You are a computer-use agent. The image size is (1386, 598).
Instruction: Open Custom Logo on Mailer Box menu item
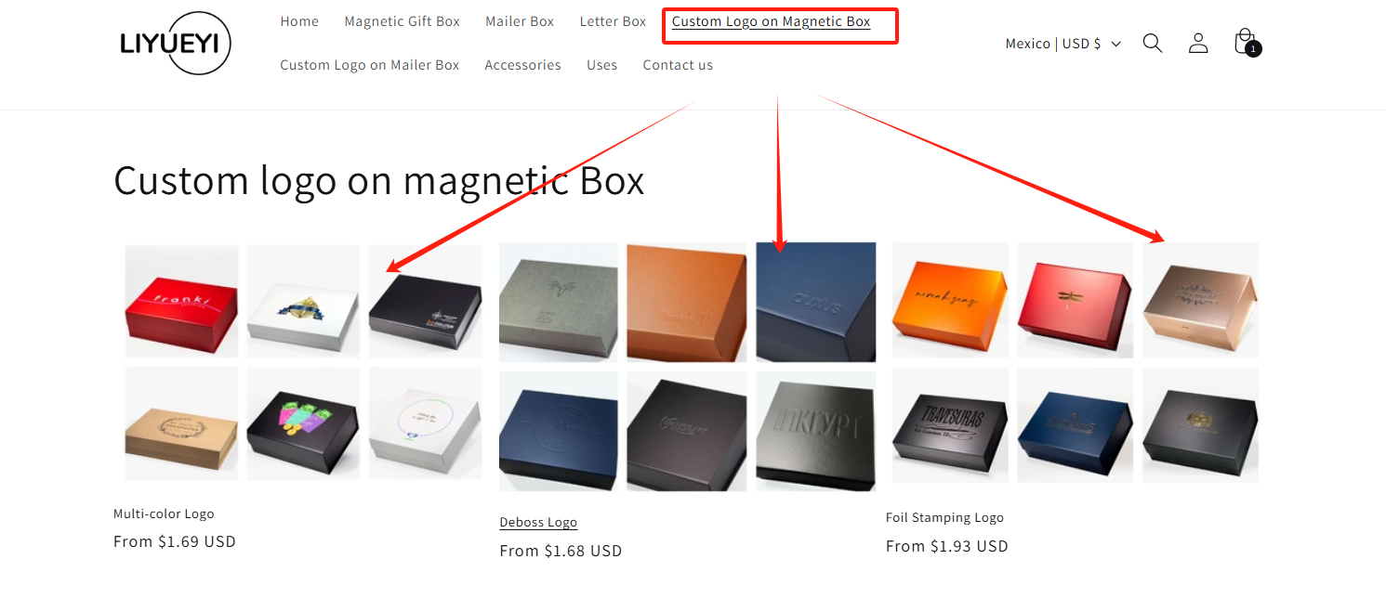pyautogui.click(x=370, y=65)
